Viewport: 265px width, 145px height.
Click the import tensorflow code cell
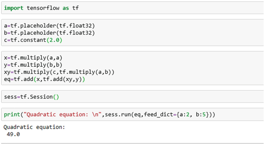click(x=132, y=8)
